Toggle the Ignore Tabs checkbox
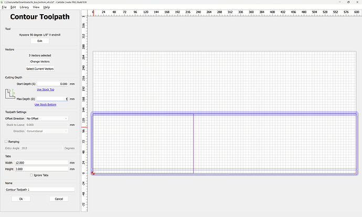The width and height of the screenshot is (362, 217). pyautogui.click(x=31, y=175)
